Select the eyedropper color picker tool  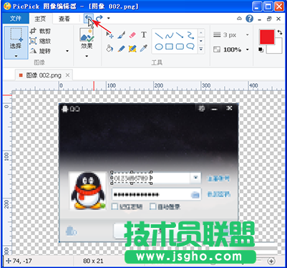(144, 49)
